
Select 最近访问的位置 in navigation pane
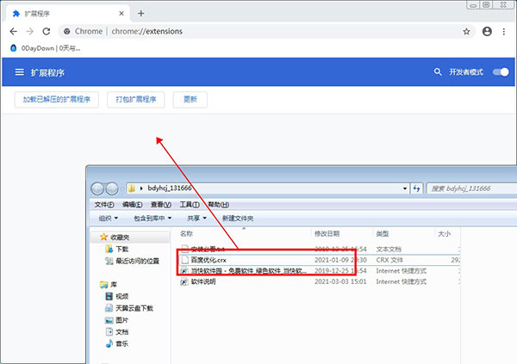(x=138, y=262)
